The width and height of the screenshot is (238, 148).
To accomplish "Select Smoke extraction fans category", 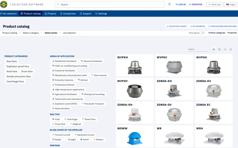I will (19, 76).
